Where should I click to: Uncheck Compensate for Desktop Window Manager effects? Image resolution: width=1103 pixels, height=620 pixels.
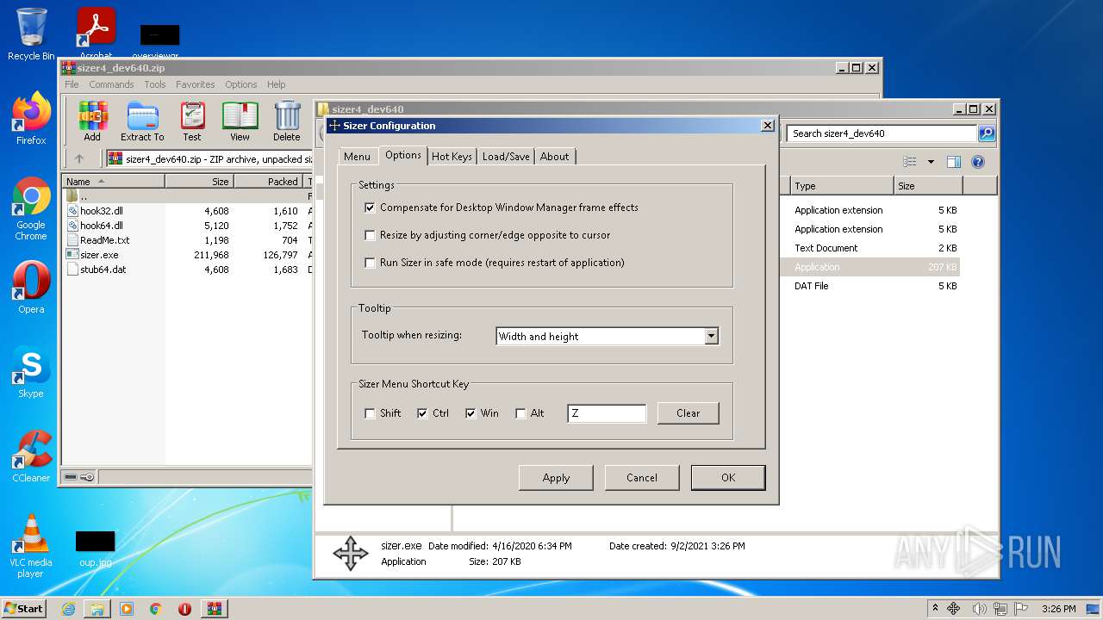pos(371,208)
